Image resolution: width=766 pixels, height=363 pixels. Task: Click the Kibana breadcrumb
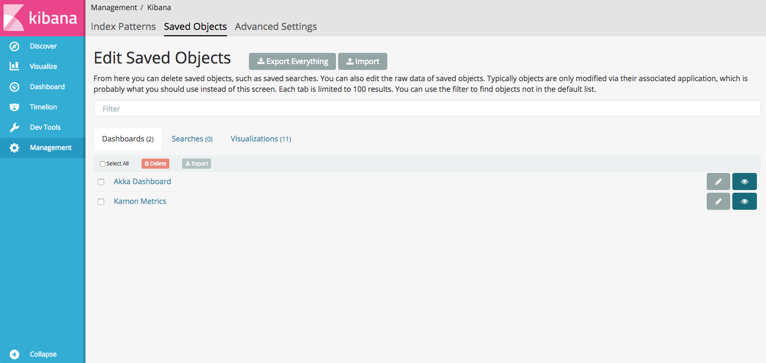(159, 7)
